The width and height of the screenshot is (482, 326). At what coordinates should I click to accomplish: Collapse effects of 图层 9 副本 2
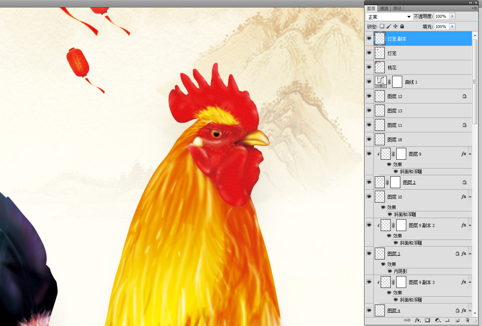pos(470,225)
